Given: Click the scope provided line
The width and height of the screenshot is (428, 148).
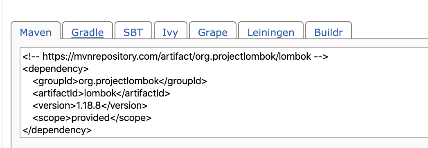Looking at the screenshot, I should click(x=92, y=118).
